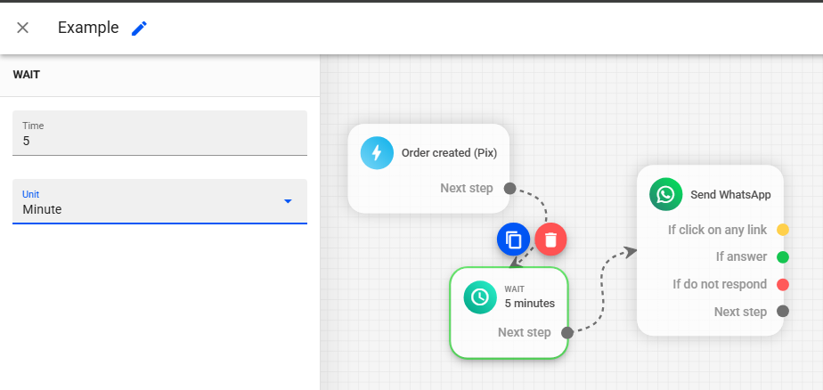Click the yellow 'If click on any link' connector
The height and width of the screenshot is (390, 823).
pos(783,230)
